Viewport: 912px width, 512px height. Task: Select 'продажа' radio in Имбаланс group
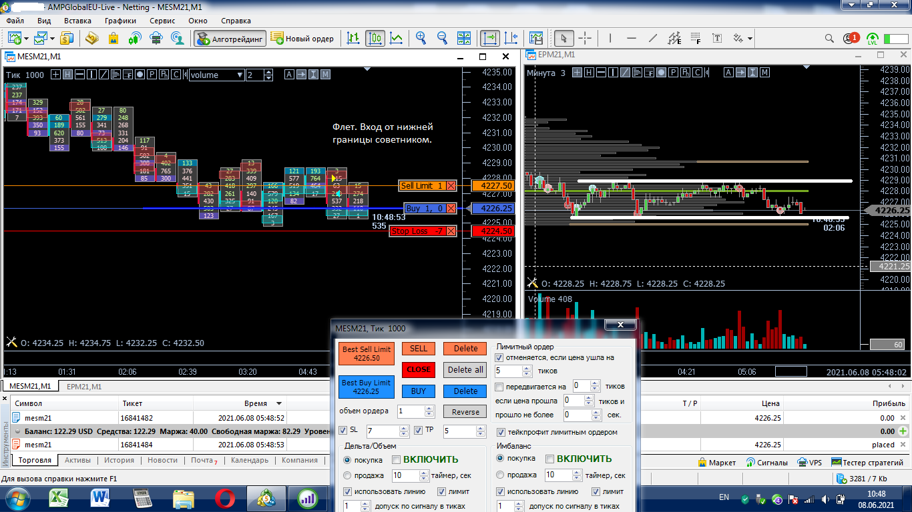[x=501, y=475]
